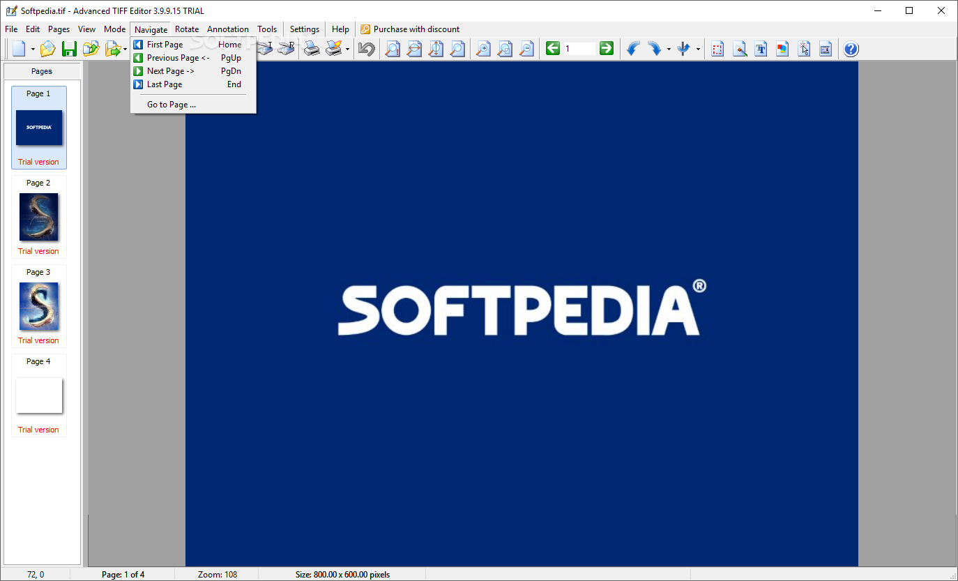Click the zoom to selection icon
The image size is (958, 581).
pos(505,49)
